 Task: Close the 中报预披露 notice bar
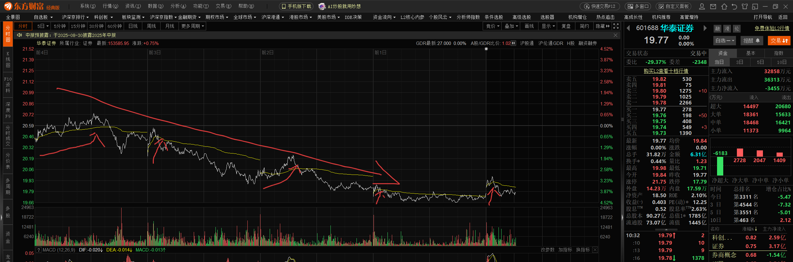[615, 35]
